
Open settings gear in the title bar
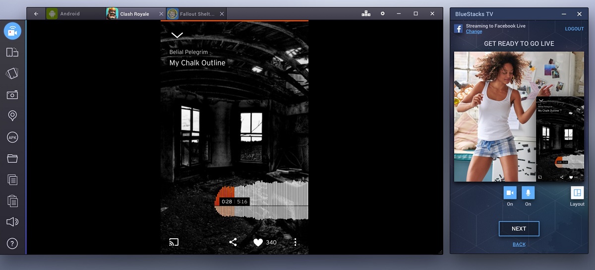(382, 14)
